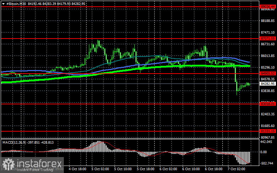Image resolution: width=277 pixels, height=173 pixels.
Task: Select the red 84905.52 level label
Action: (268, 74)
